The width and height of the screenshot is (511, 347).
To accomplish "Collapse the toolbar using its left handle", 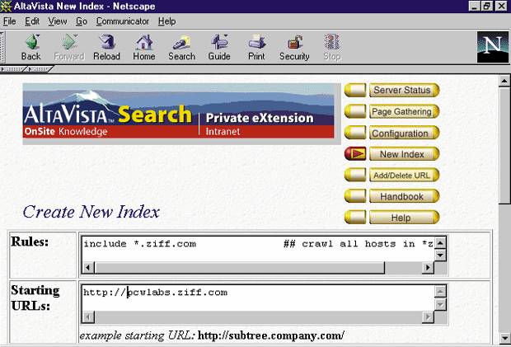I will click(x=5, y=47).
